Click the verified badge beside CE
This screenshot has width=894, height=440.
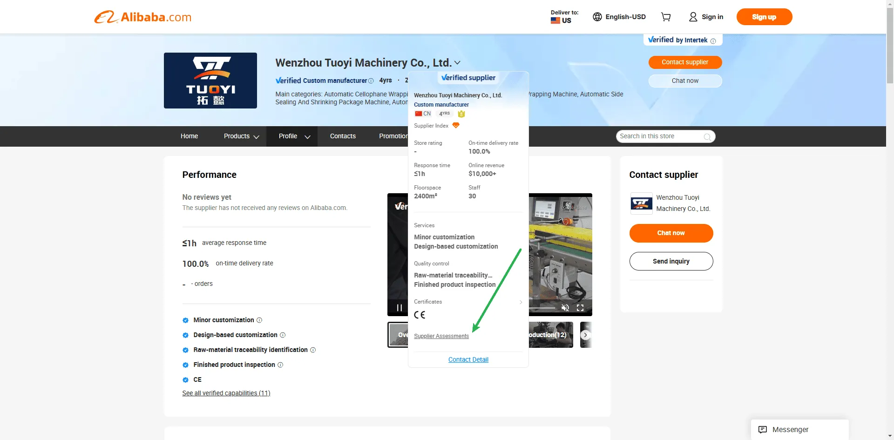185,379
